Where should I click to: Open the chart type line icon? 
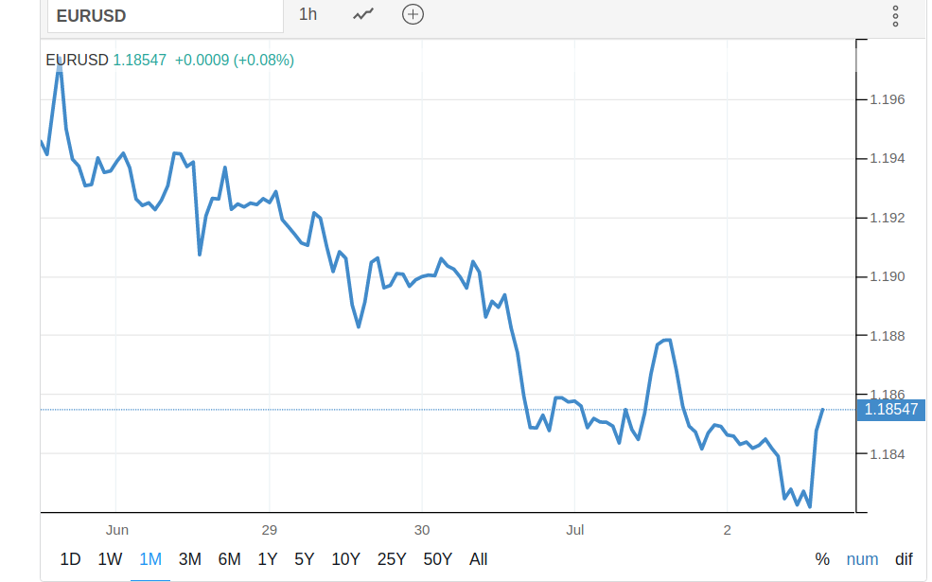363,14
